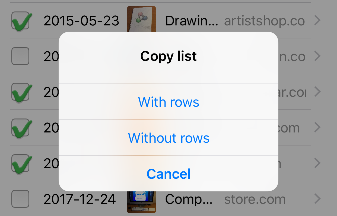Choose With rows in Copy list dialog
Screen dimensions: 337x216
tap(168, 102)
